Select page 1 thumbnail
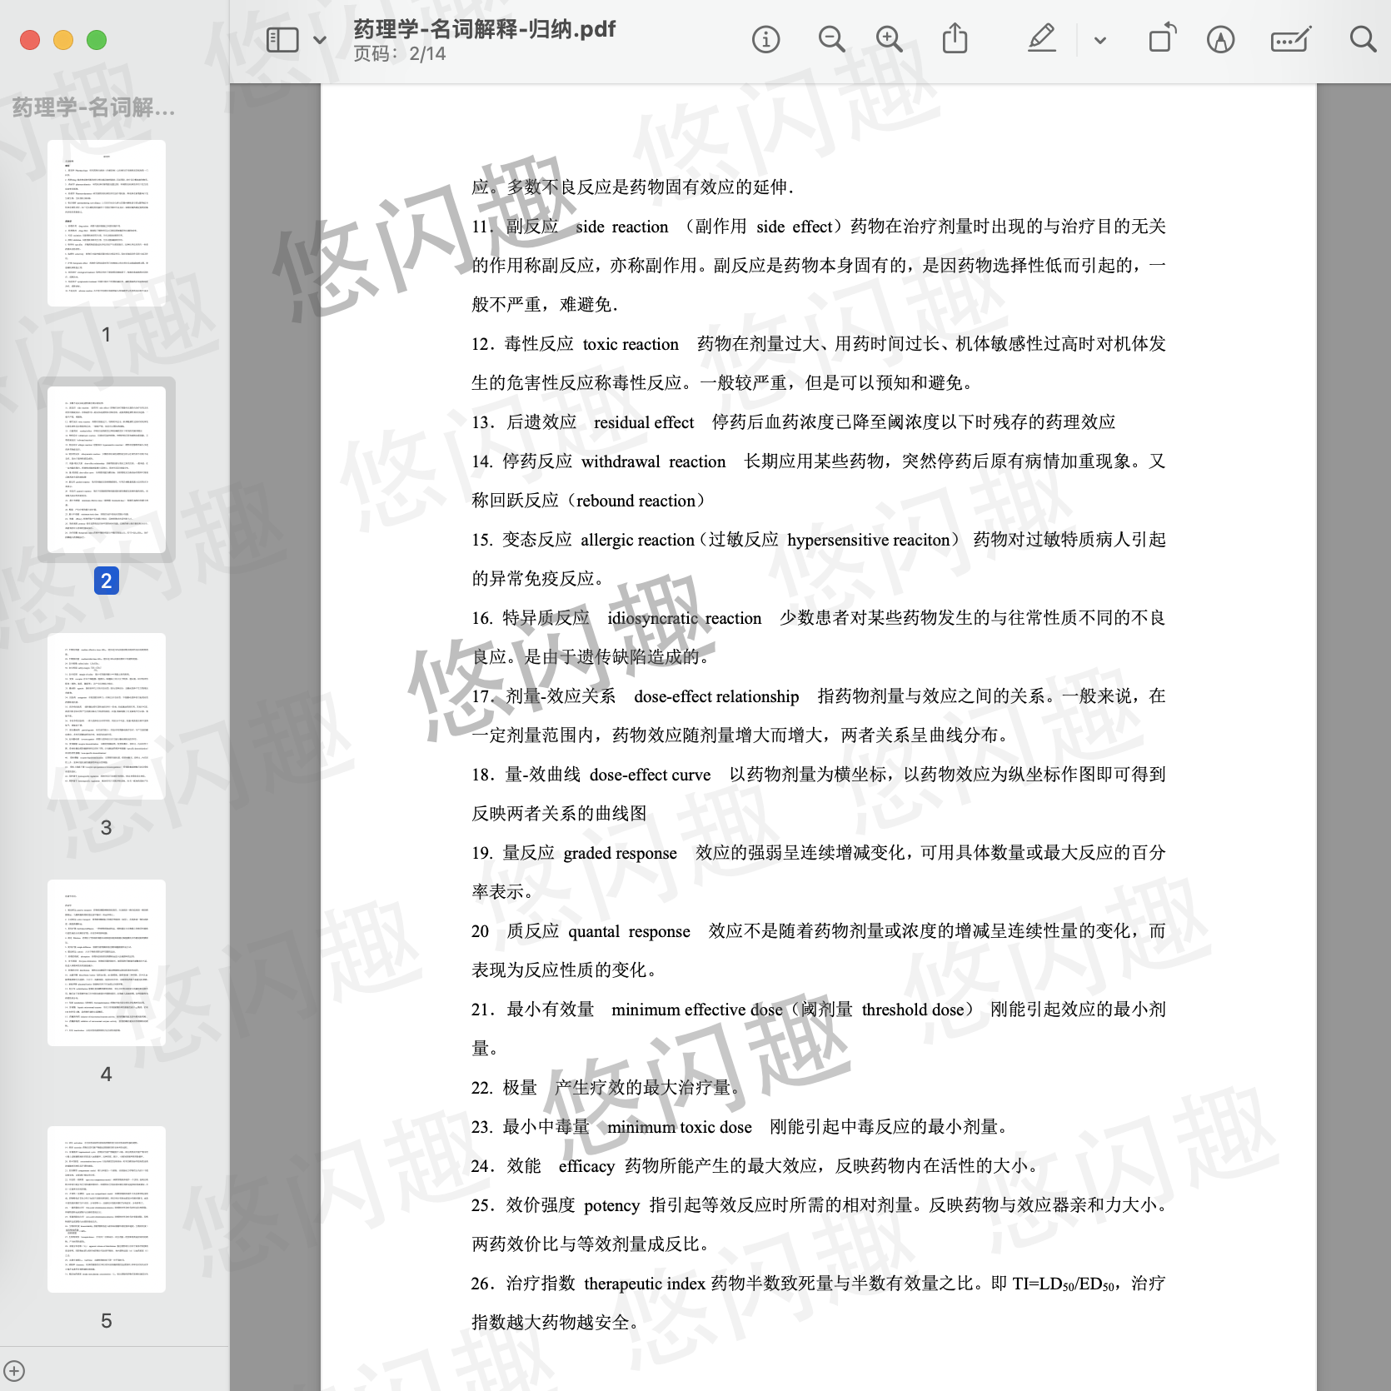The width and height of the screenshot is (1391, 1391). (107, 223)
